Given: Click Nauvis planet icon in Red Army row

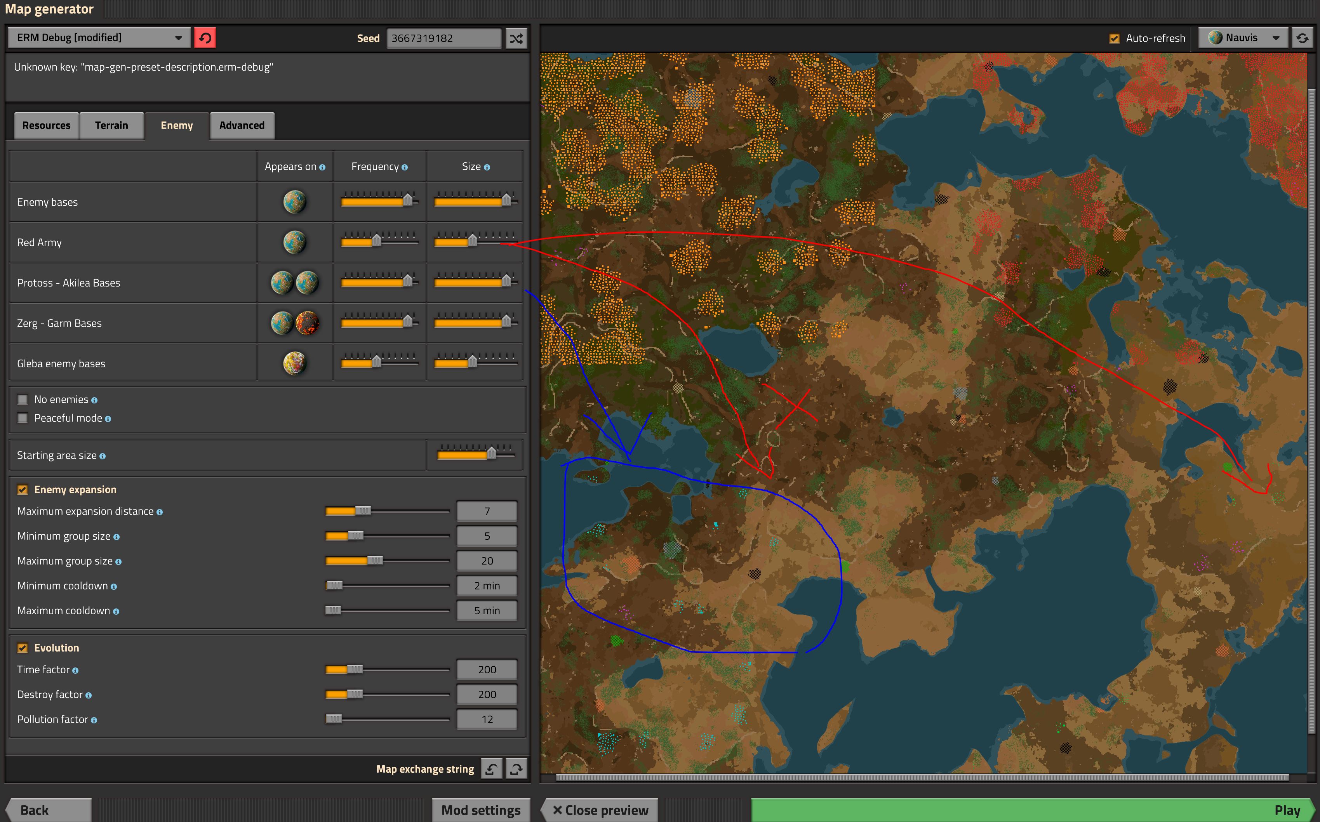Looking at the screenshot, I should 295,242.
